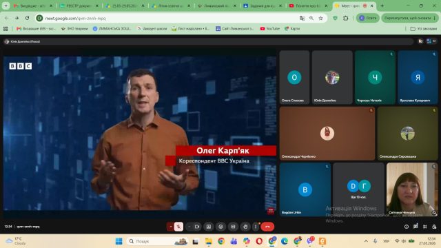
Task: Click the zoom magnifier in address bar
Action: click(x=311, y=19)
